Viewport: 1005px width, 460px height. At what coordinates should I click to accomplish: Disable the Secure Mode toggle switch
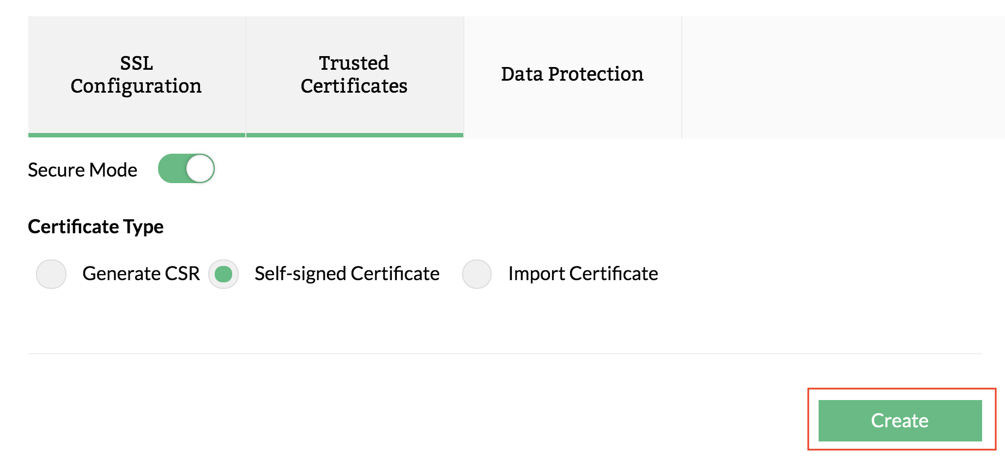point(186,169)
